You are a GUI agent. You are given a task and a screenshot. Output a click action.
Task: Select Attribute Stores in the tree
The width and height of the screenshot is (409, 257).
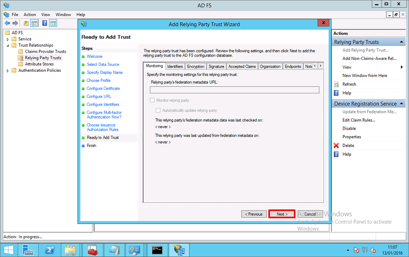tap(39, 64)
